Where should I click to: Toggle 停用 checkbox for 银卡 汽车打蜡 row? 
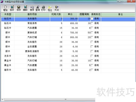point(92,37)
